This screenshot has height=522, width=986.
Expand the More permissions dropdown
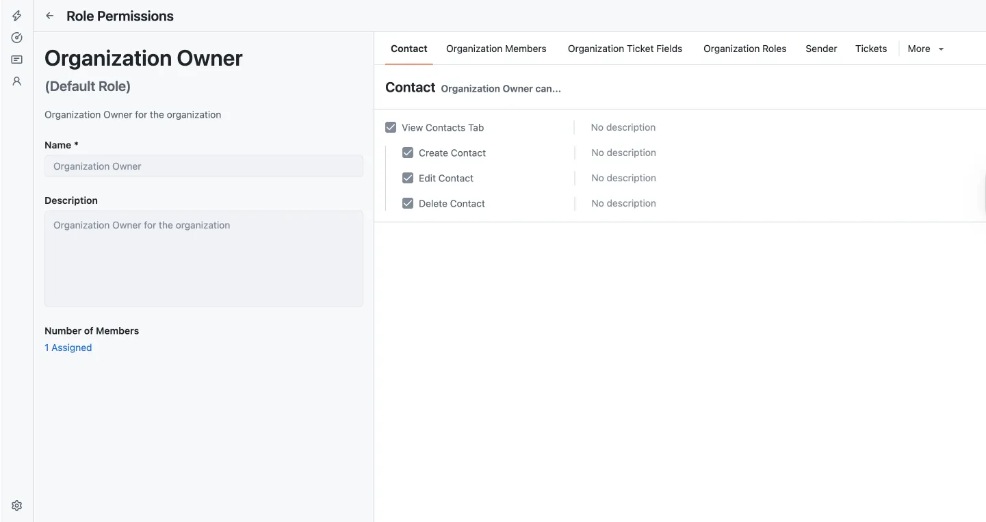tap(924, 48)
